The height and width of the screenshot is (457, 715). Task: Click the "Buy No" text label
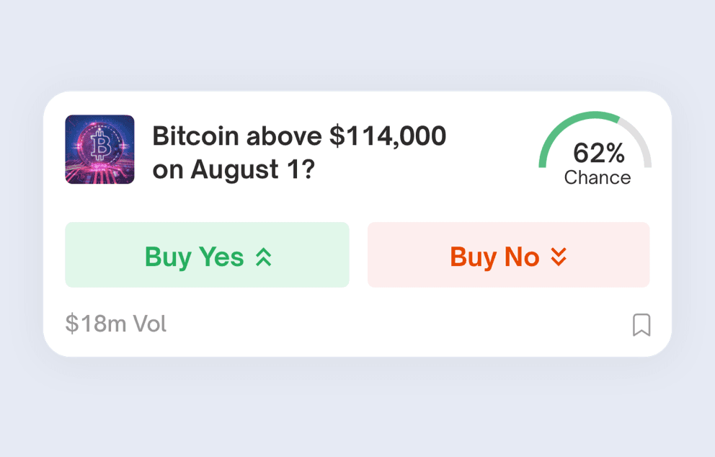(494, 257)
